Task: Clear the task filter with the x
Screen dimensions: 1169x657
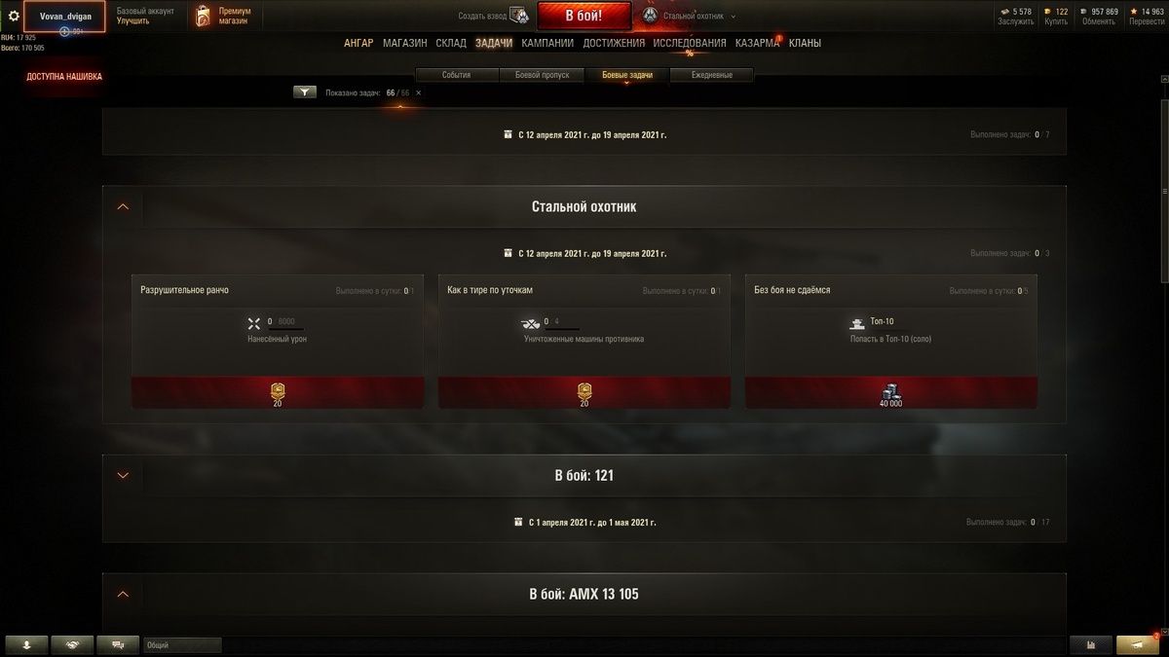Action: pyautogui.click(x=419, y=92)
